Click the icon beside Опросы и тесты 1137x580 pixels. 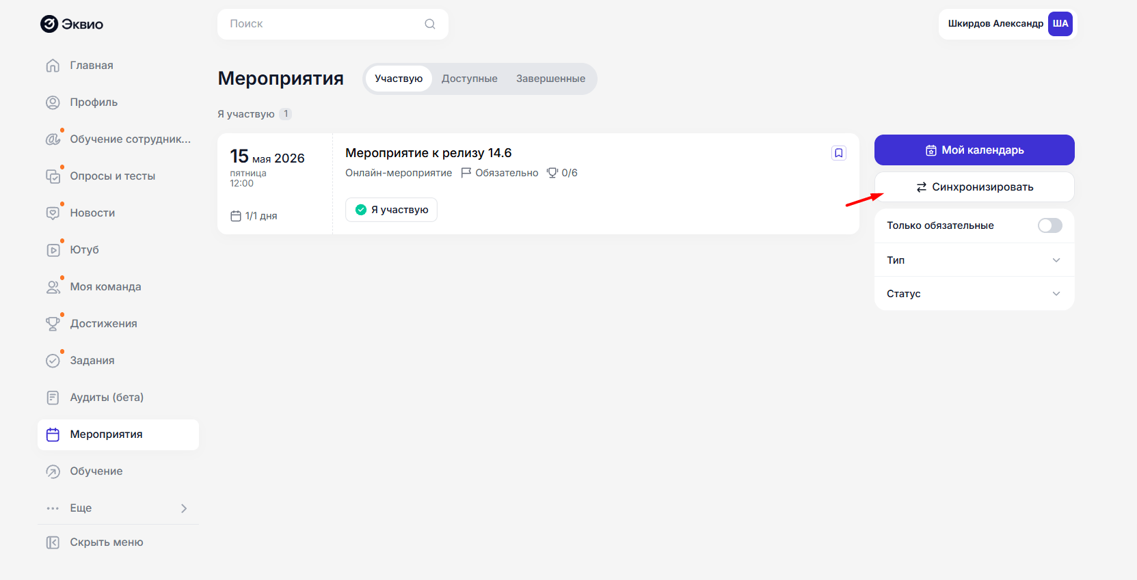point(53,176)
